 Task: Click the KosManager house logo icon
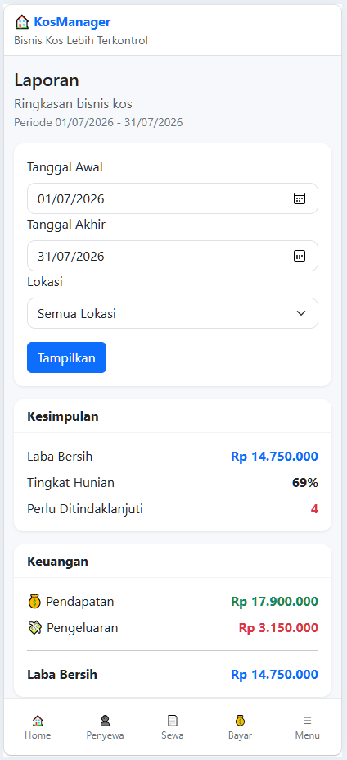(22, 22)
